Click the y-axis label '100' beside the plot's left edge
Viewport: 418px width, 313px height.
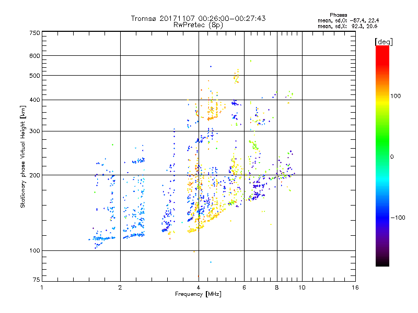(x=34, y=251)
